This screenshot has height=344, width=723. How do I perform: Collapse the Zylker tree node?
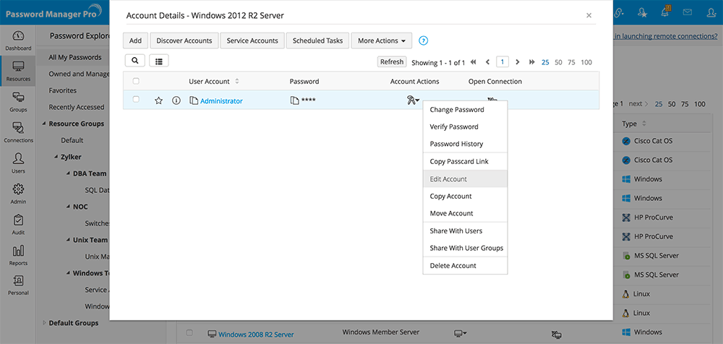click(x=56, y=157)
